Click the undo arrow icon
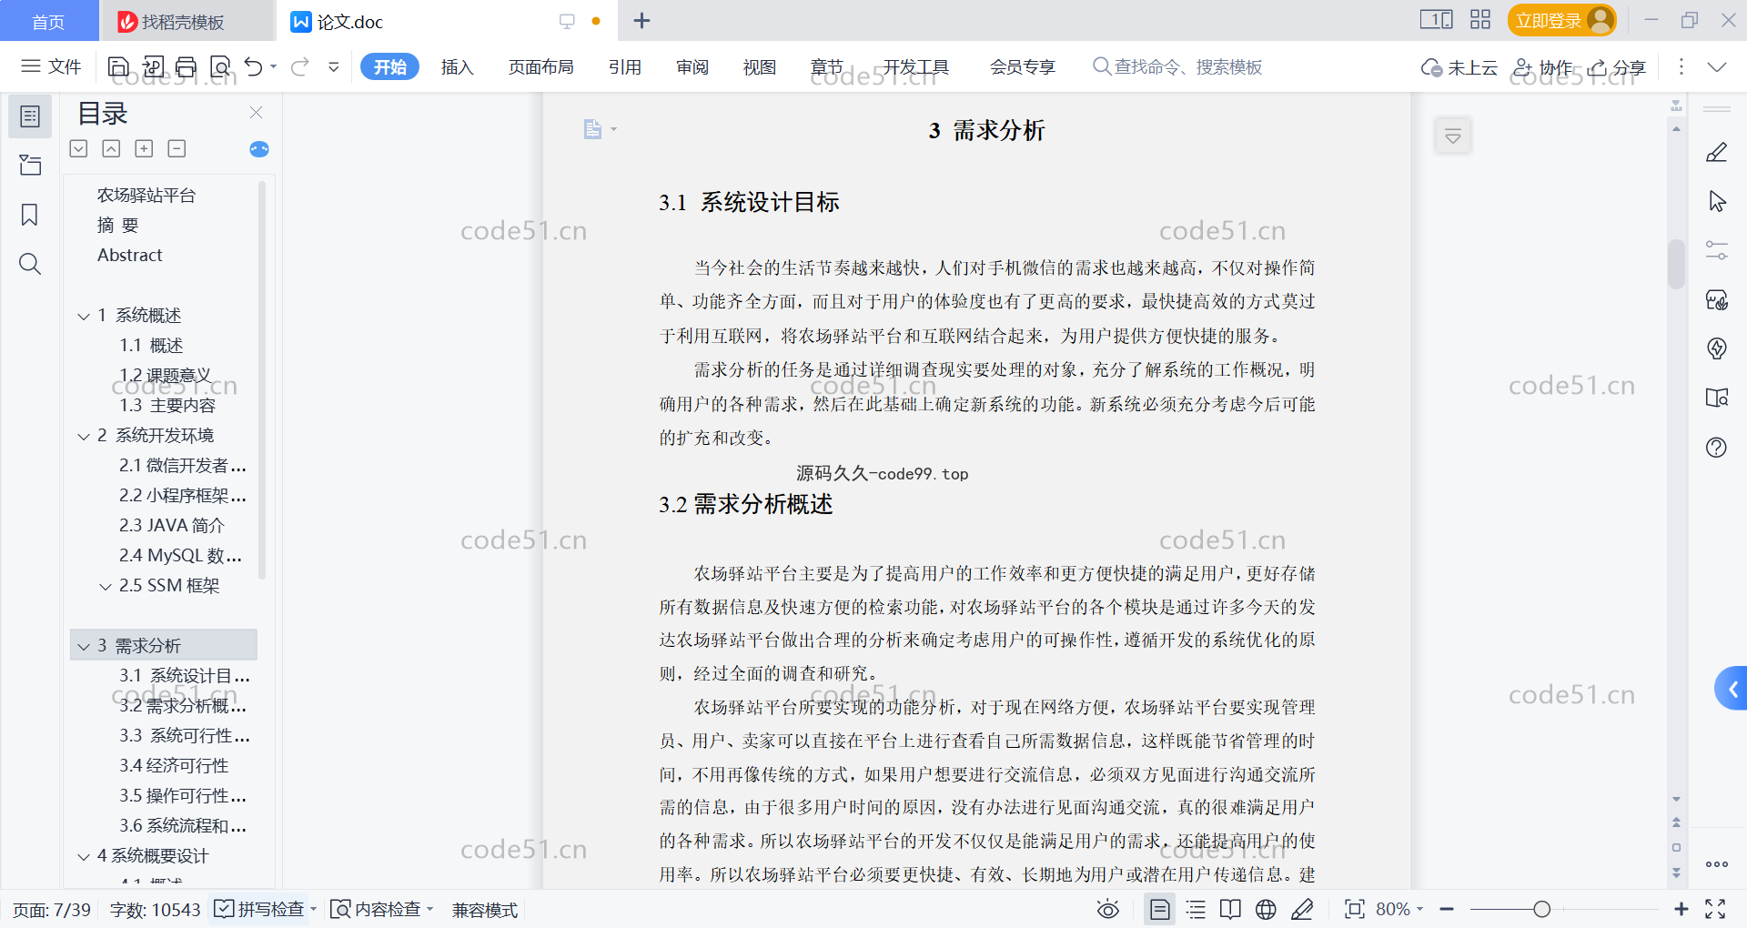Screen dimensions: 1747x928 [254, 66]
